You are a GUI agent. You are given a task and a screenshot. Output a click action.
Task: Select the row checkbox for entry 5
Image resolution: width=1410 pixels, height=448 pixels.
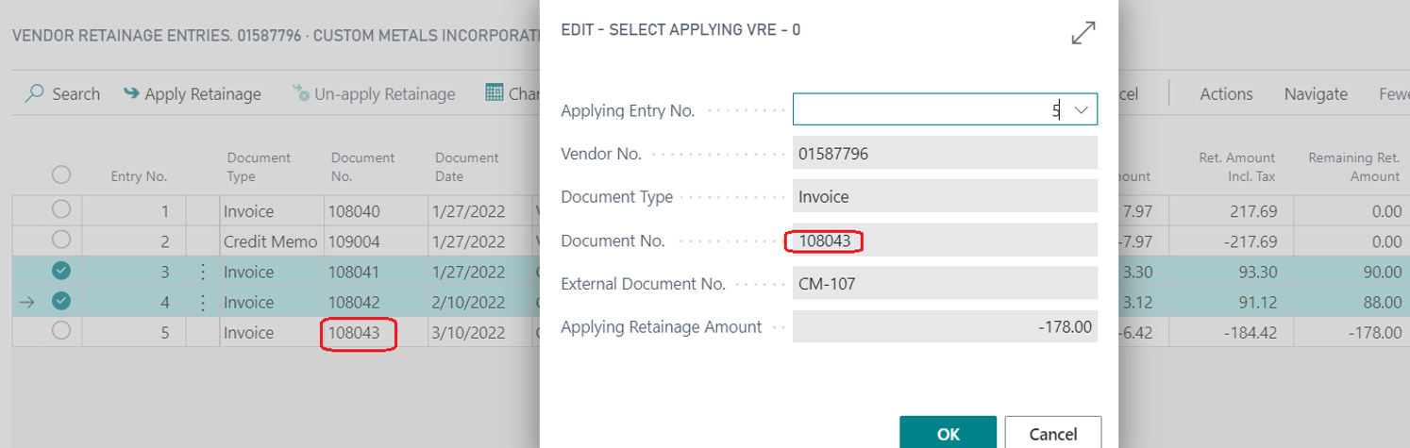(61, 332)
